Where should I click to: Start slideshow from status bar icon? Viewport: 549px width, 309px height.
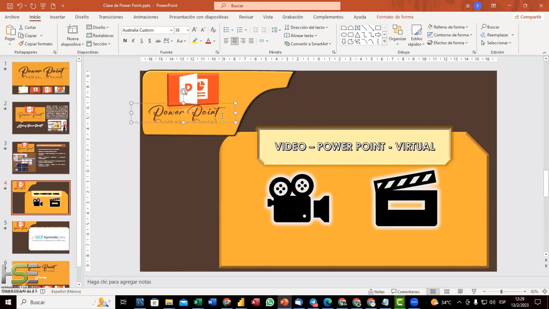click(x=474, y=291)
